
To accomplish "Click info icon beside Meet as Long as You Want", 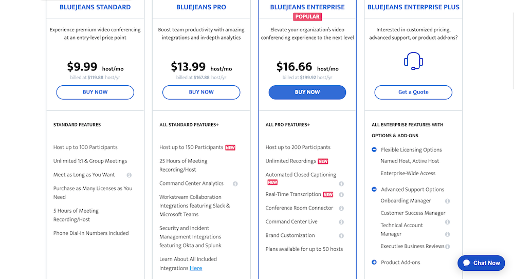I will (129, 175).
